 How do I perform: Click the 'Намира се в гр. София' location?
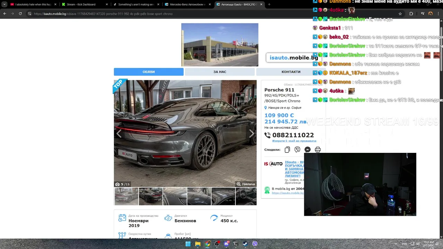(284, 108)
